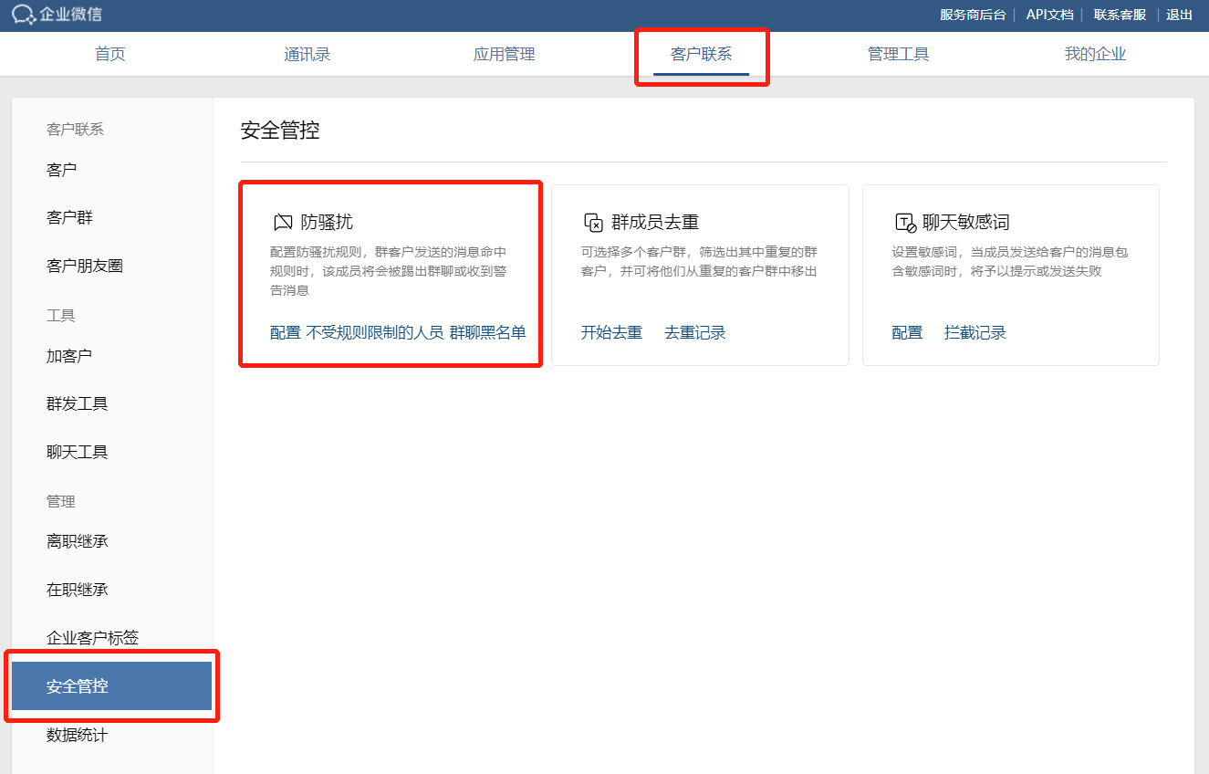Click the 群成员去重 card icon

593,223
